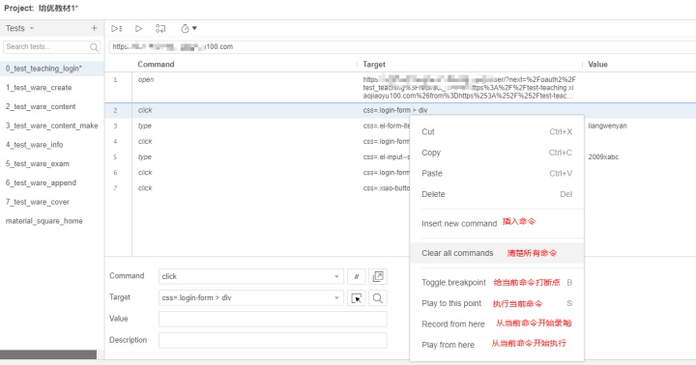696x365 pixels.
Task: Click the Description input field
Action: [273, 340]
